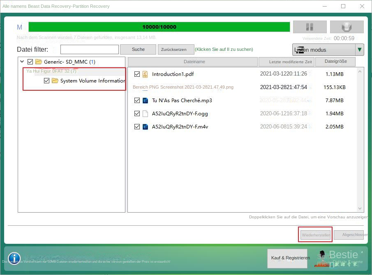Select the Bereich PNG Screenshot 2021-03-2821.47.49.png row
Image resolution: width=372 pixels, height=275 pixels.
tap(183, 87)
